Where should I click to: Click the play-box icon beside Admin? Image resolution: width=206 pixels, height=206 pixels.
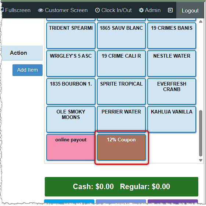170,10
